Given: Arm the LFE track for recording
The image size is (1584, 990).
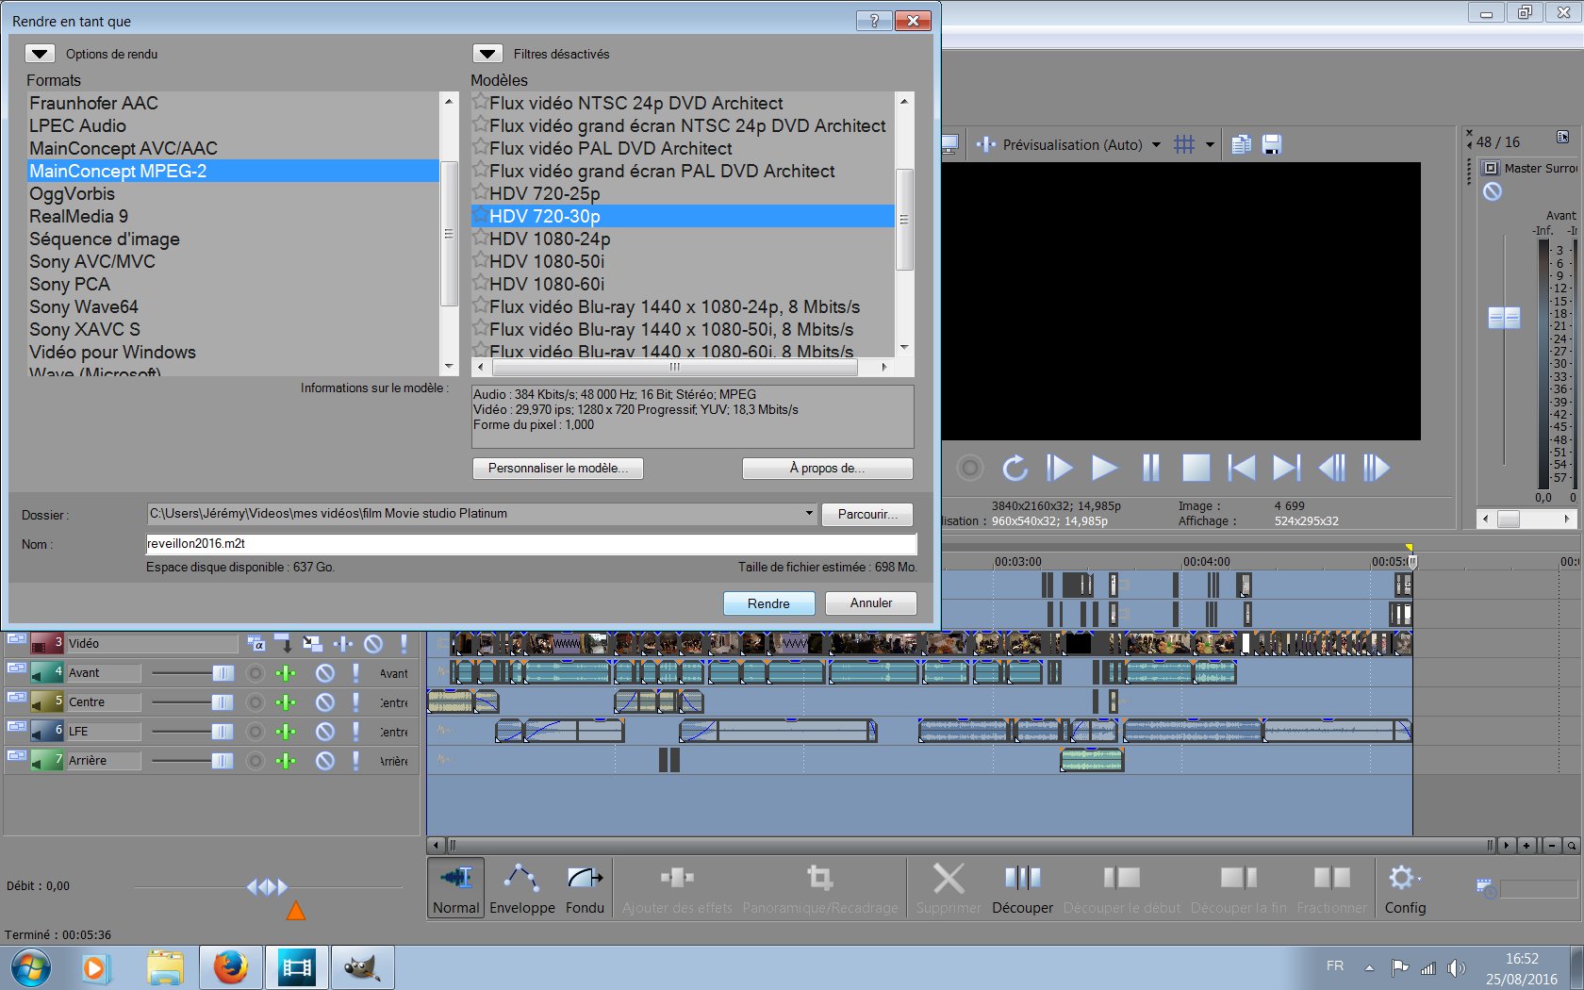Looking at the screenshot, I should pos(255,732).
